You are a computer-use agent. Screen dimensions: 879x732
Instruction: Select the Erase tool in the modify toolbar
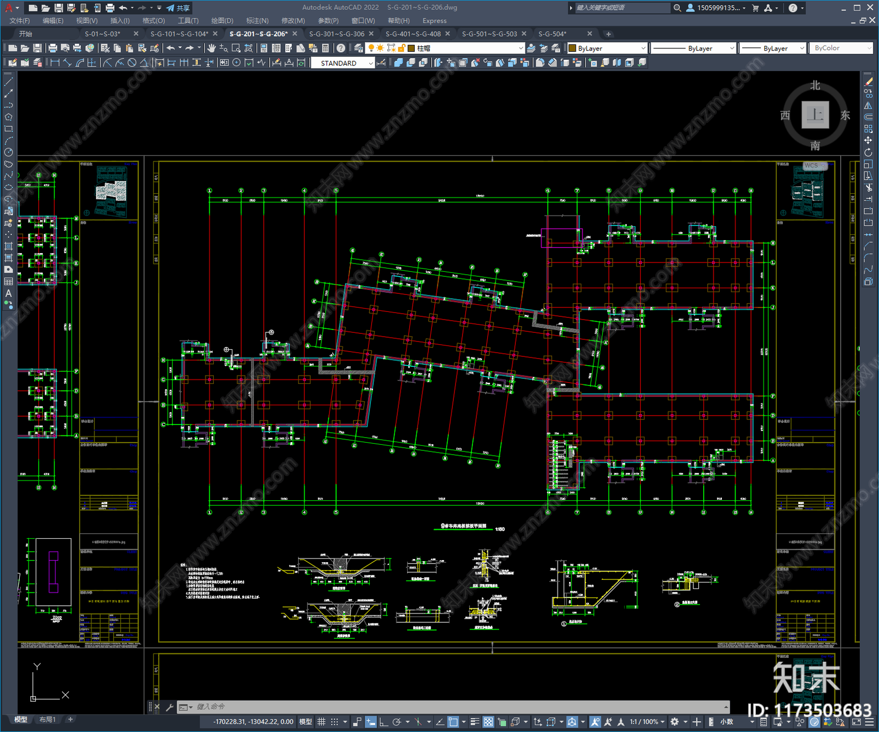point(868,82)
